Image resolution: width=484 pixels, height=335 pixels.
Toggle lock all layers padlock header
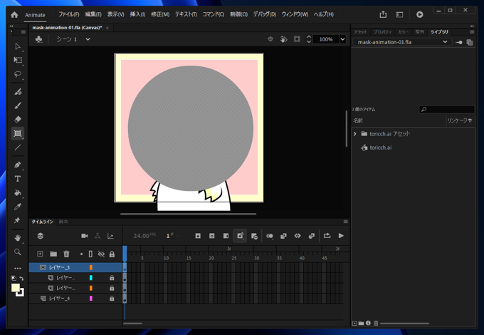point(112,254)
